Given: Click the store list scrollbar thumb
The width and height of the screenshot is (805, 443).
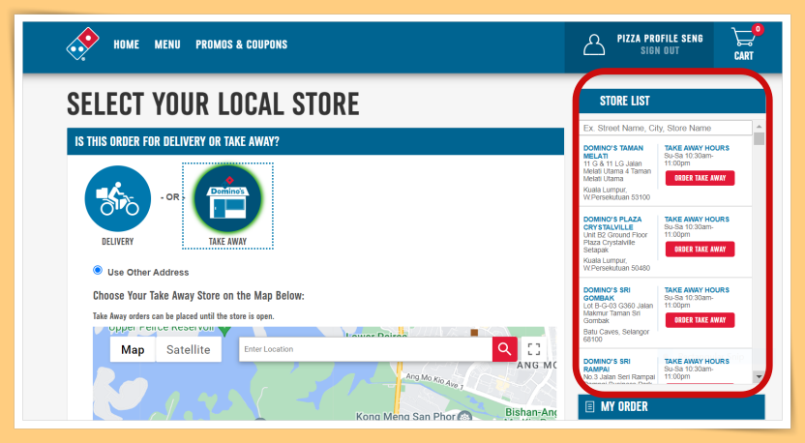Looking at the screenshot, I should (759, 138).
